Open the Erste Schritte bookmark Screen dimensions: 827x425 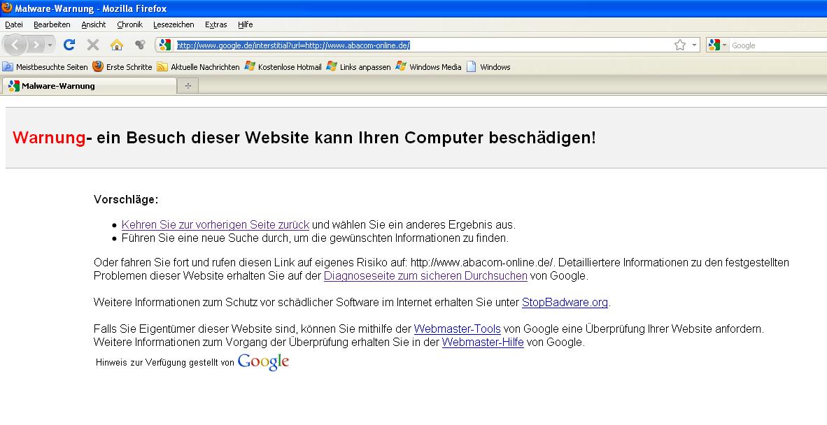[x=122, y=67]
